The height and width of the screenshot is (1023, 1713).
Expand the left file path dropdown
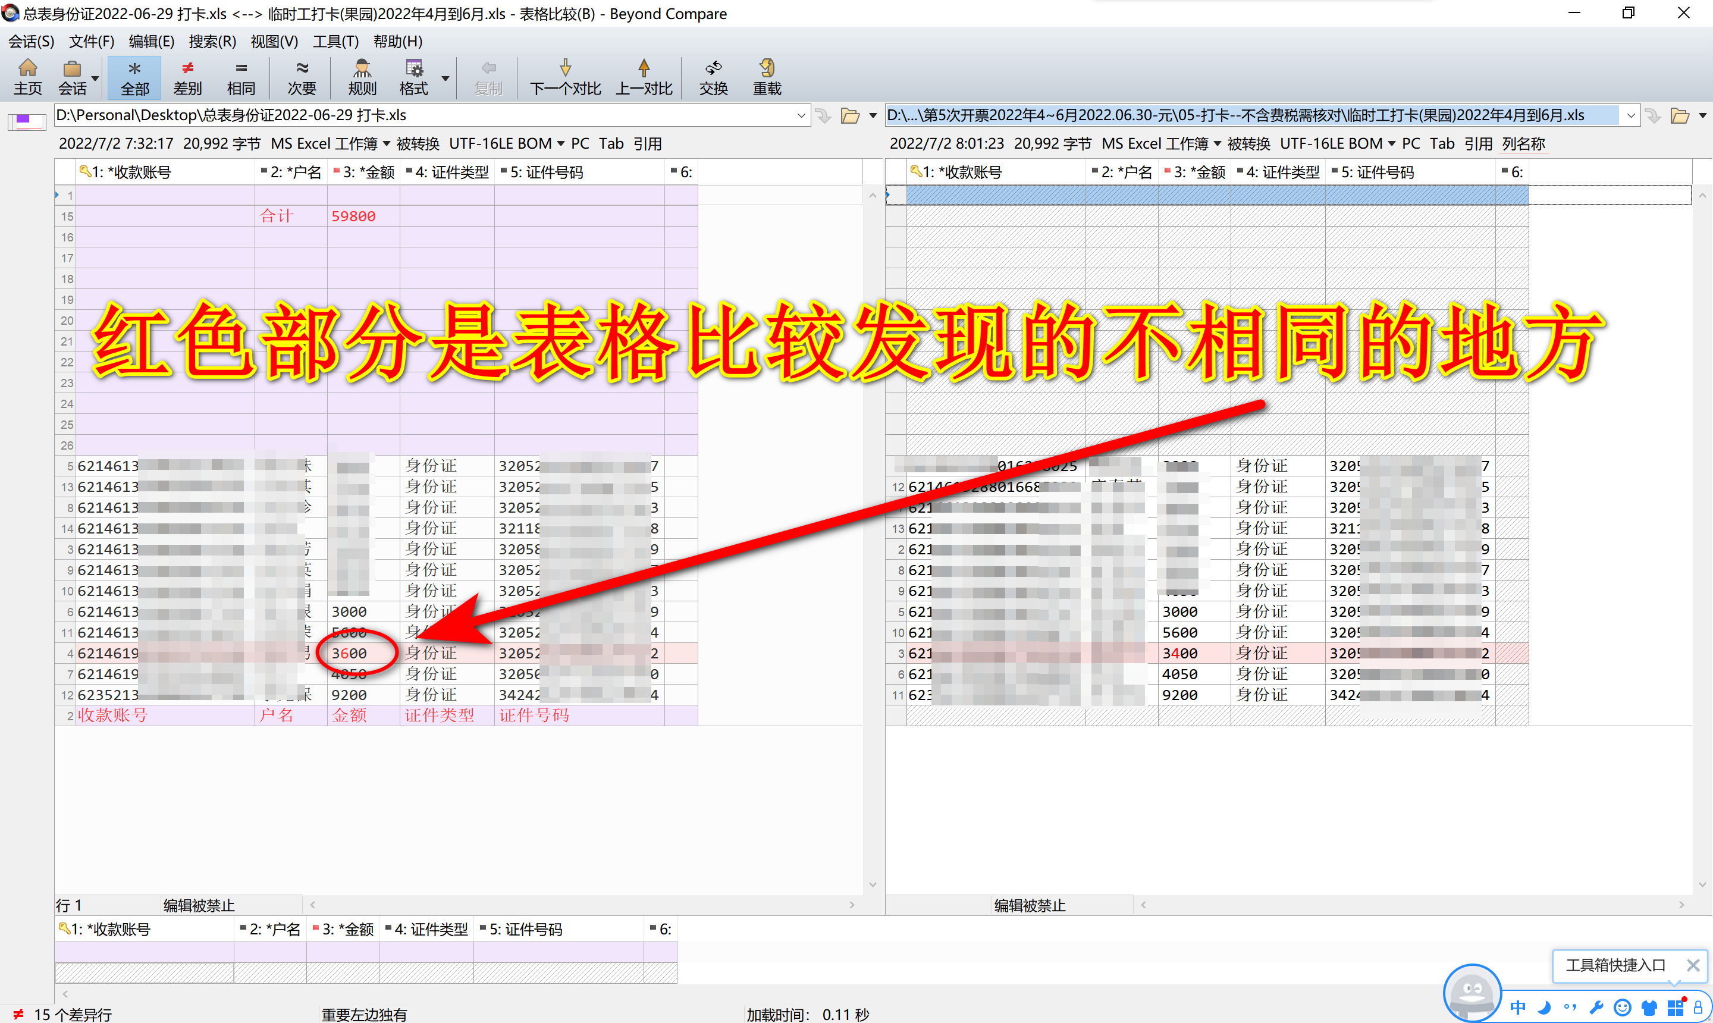[801, 115]
